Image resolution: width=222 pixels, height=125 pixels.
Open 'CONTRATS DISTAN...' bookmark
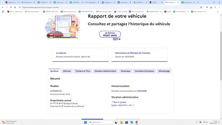tap(86, 11)
